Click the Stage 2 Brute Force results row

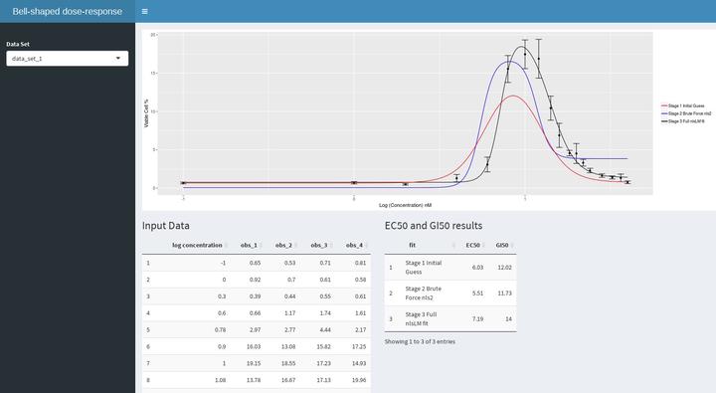coord(450,293)
